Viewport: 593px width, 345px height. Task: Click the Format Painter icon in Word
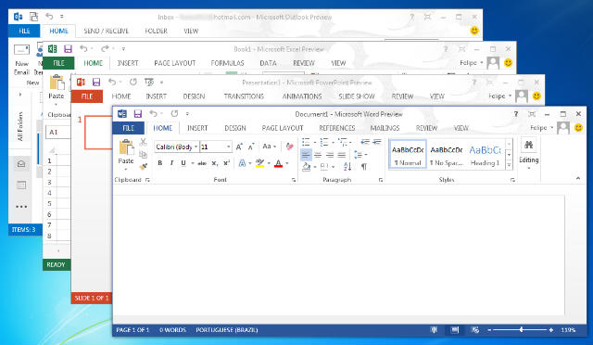coord(143,166)
